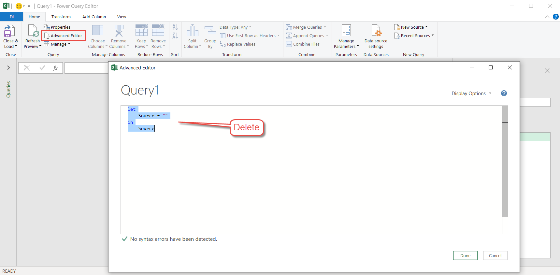This screenshot has height=275, width=560.
Task: Click the Properties icon in Query group
Action: (47, 27)
